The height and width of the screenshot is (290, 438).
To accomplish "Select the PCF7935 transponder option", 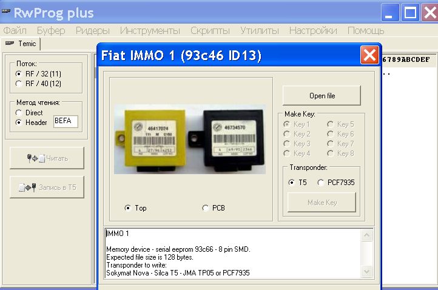I will click(x=335, y=183).
